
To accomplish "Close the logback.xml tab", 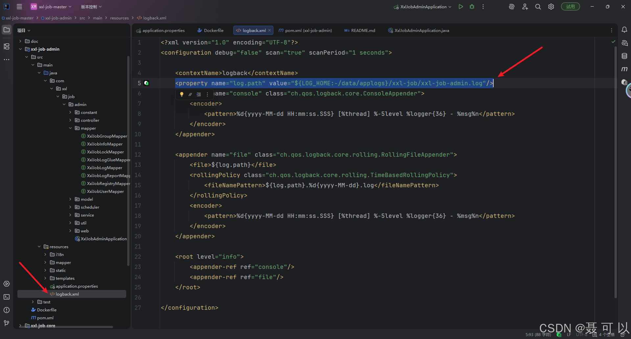I will tap(269, 30).
